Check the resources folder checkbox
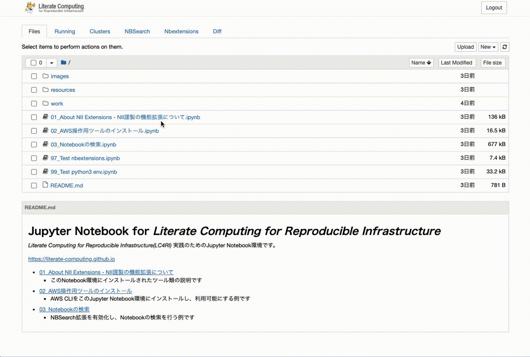This screenshot has width=530, height=357. click(x=34, y=90)
